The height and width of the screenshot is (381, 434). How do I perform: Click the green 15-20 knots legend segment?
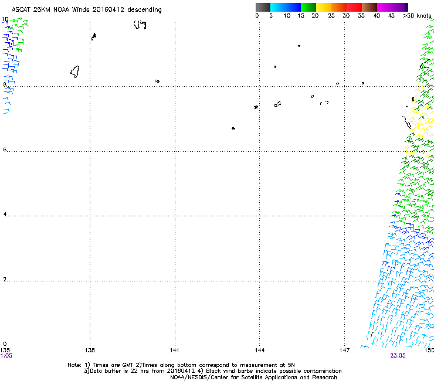(x=308, y=7)
